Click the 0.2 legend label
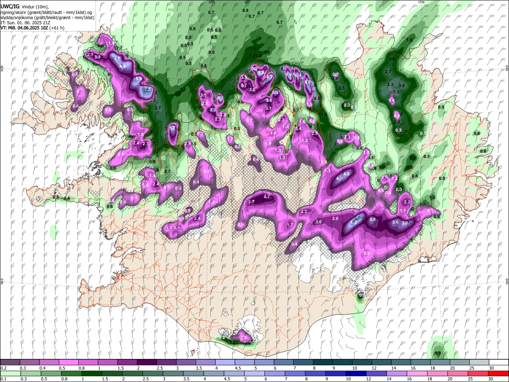 pyautogui.click(x=3, y=368)
